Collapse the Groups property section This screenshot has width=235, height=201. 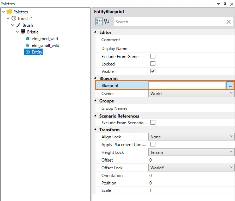tap(95, 101)
